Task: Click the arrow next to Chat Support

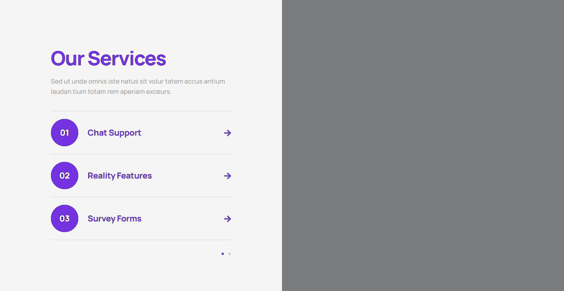Action: [227, 133]
